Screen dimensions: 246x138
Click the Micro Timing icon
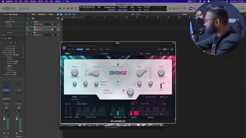[147, 97]
